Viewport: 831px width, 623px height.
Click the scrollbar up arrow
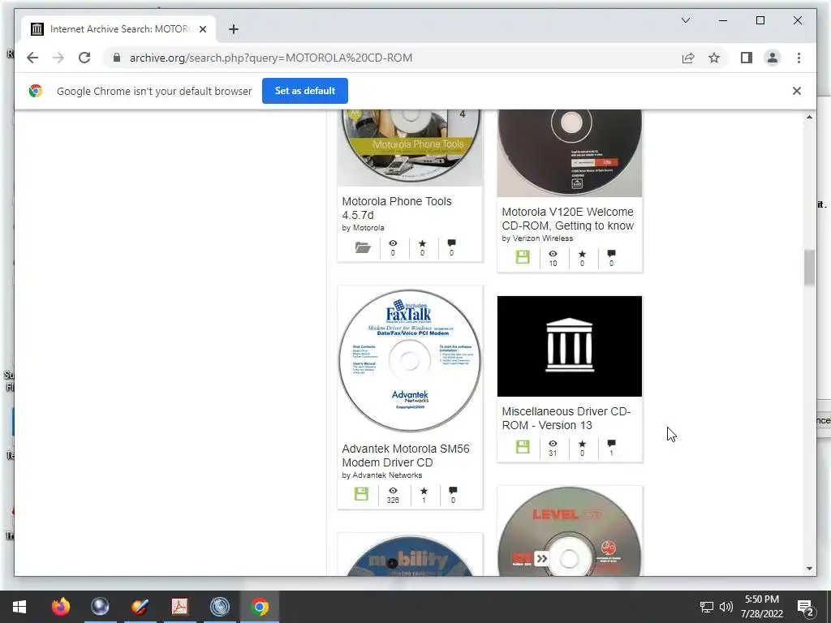(x=809, y=117)
